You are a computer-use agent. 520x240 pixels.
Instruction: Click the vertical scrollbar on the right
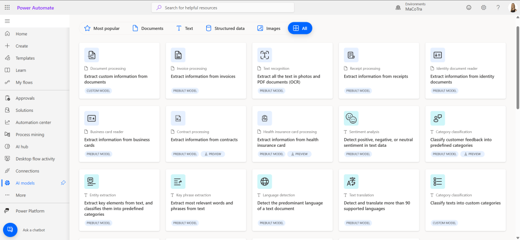coord(517,66)
